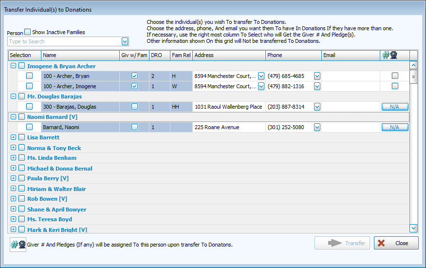The width and height of the screenshot is (426, 268).
Task: Open address dropdown for Archer, Bryan
Action: tap(261, 76)
